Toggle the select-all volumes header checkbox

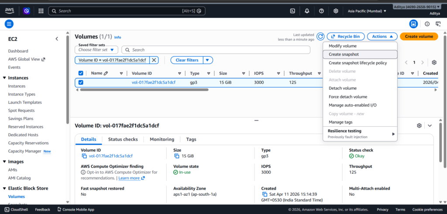tap(81, 74)
